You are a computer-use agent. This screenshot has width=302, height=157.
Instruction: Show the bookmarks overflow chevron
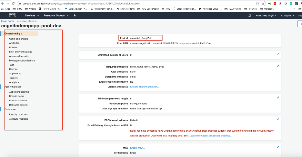point(294,9)
